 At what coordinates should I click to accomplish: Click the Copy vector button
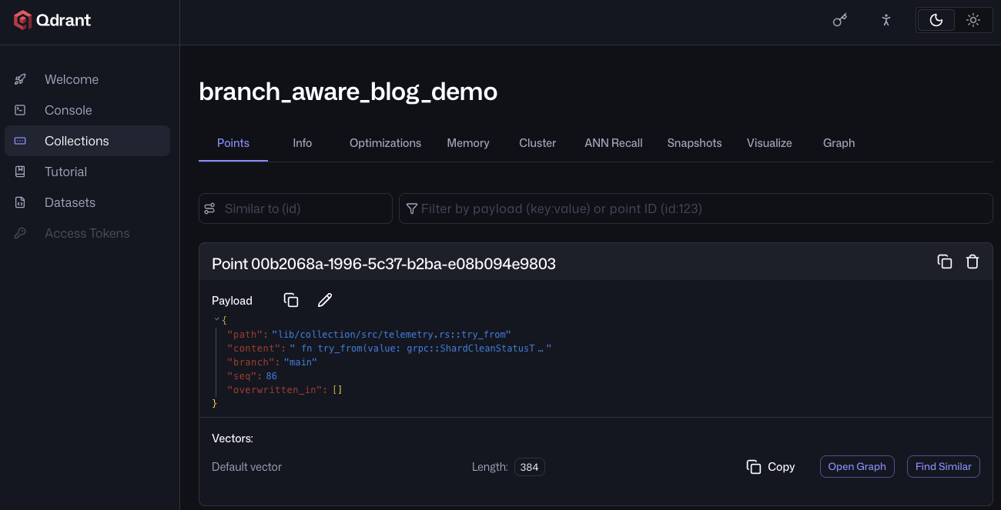pos(771,467)
